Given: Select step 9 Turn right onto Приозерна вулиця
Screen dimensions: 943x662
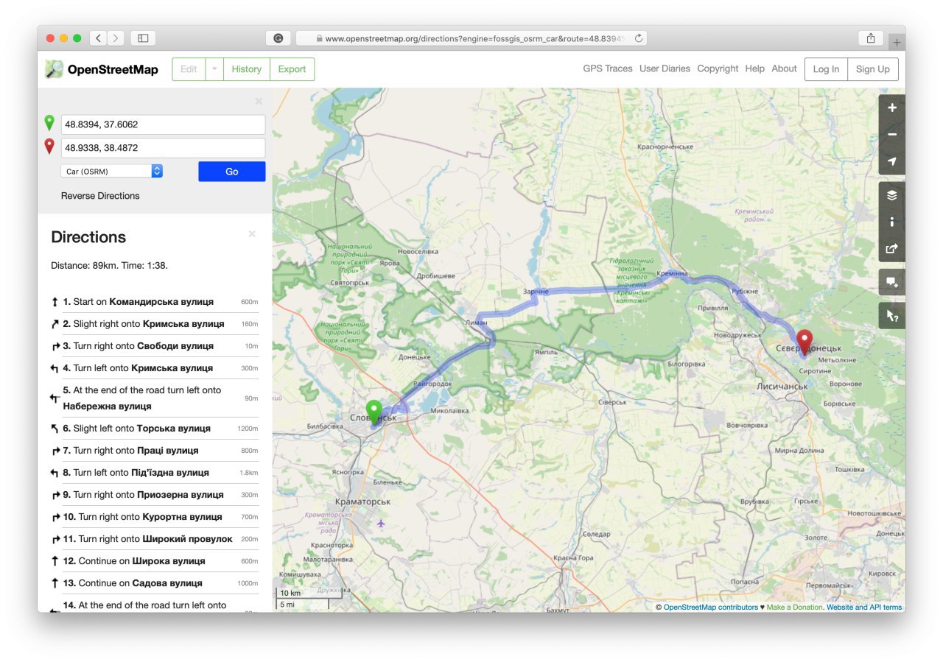Looking at the screenshot, I should point(155,495).
